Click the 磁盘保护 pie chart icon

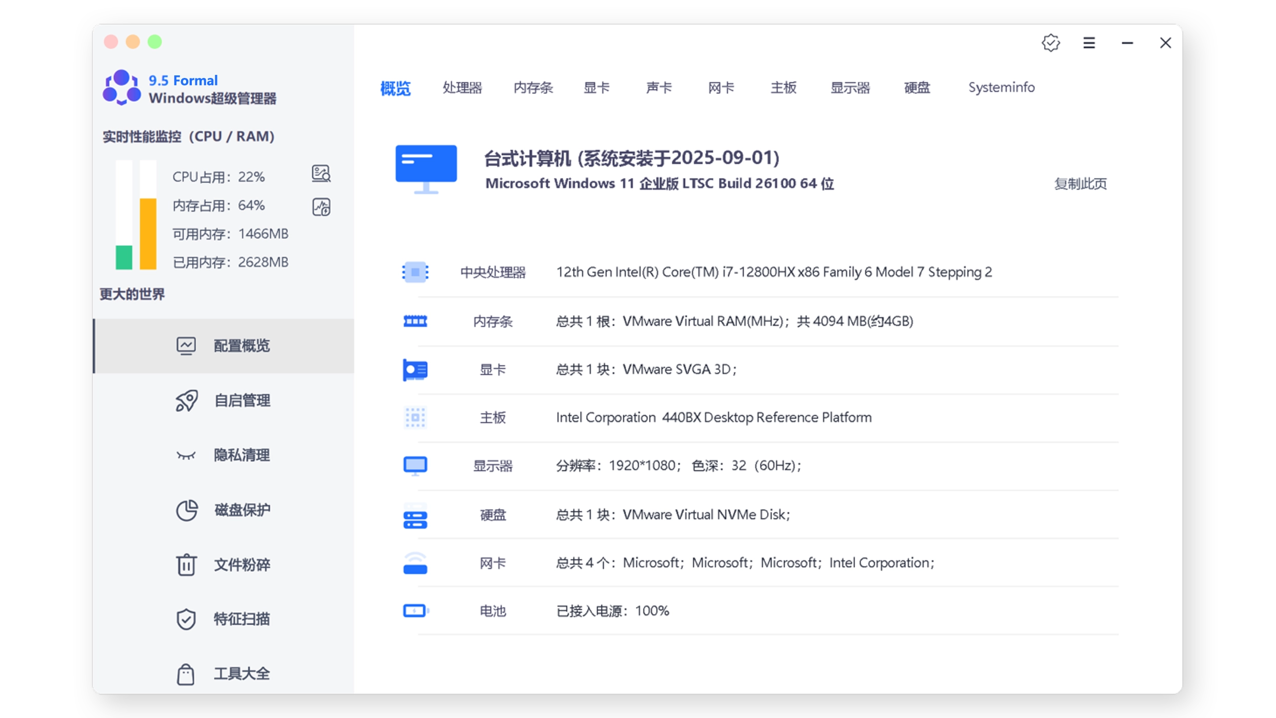coord(186,510)
